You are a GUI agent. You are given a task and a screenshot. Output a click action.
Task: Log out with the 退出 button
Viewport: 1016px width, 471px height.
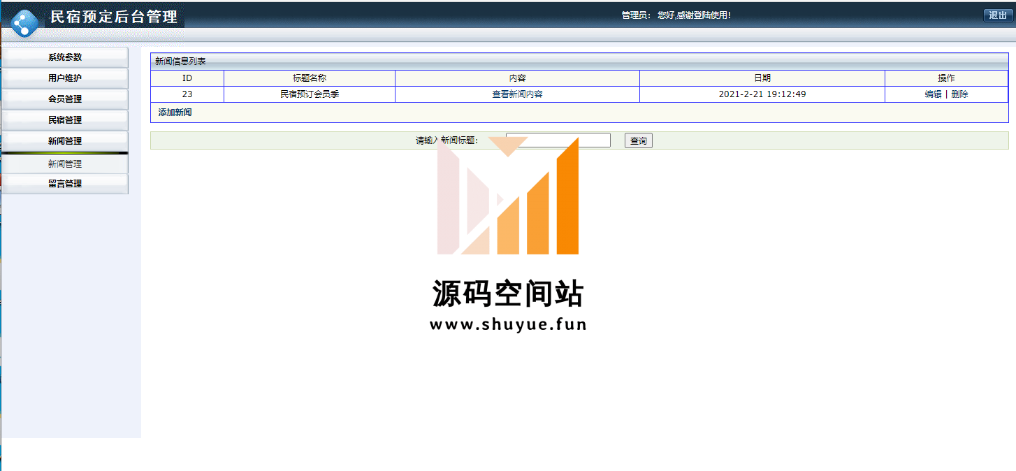click(997, 15)
